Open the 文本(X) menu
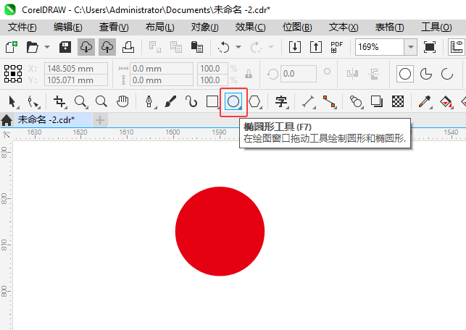 [344, 27]
